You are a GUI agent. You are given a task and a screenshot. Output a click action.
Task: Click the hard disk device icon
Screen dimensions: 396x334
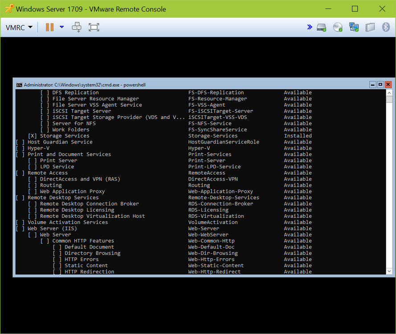coord(322,27)
